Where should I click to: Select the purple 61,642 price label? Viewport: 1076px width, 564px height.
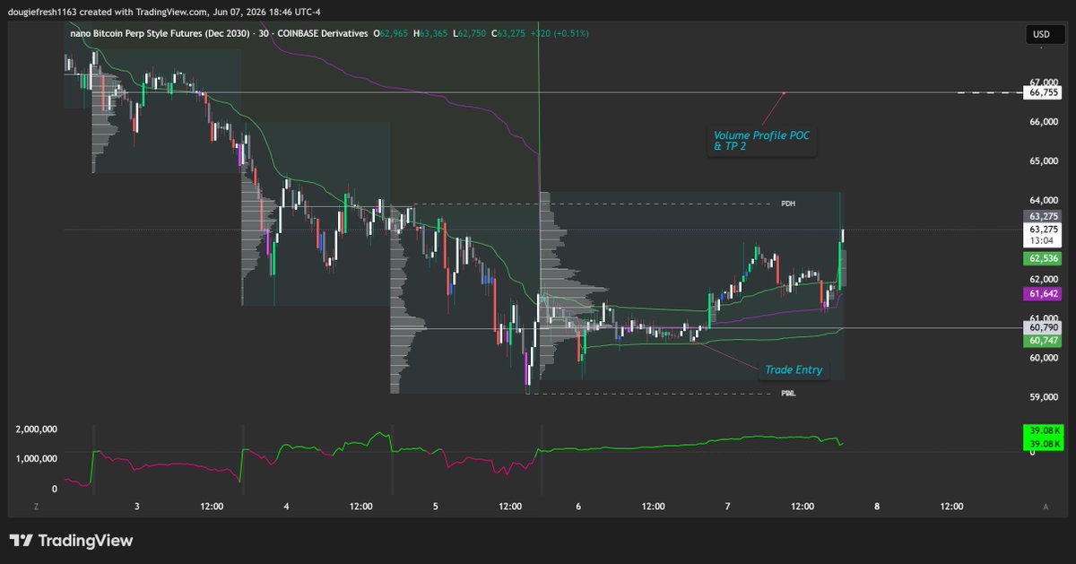pos(1042,294)
